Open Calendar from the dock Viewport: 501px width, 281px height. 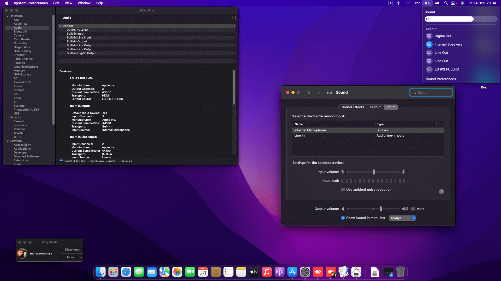pyautogui.click(x=203, y=272)
